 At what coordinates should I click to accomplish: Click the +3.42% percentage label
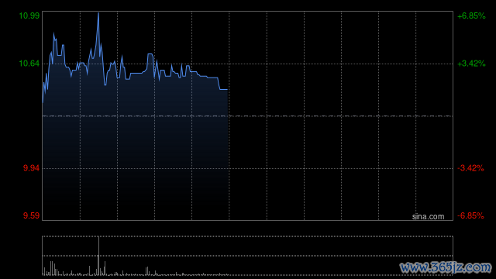point(471,64)
